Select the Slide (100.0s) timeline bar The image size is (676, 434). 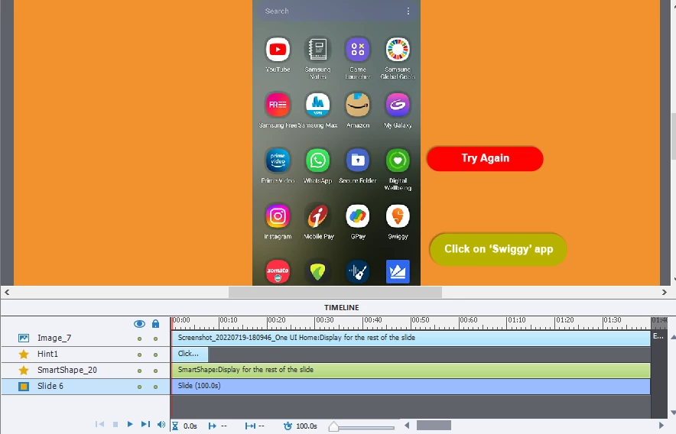411,386
